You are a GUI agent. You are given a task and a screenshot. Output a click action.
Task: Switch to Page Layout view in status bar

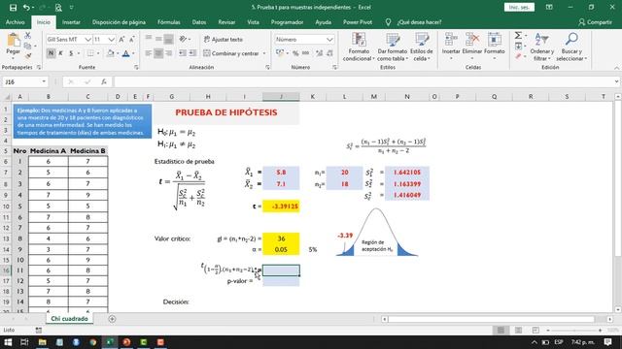pyautogui.click(x=518, y=330)
